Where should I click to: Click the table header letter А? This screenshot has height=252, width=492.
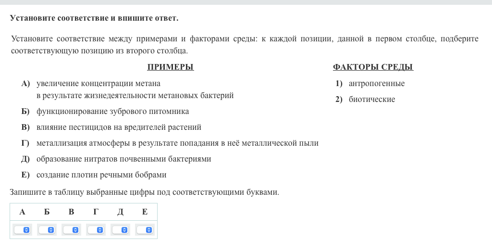pos(22,212)
